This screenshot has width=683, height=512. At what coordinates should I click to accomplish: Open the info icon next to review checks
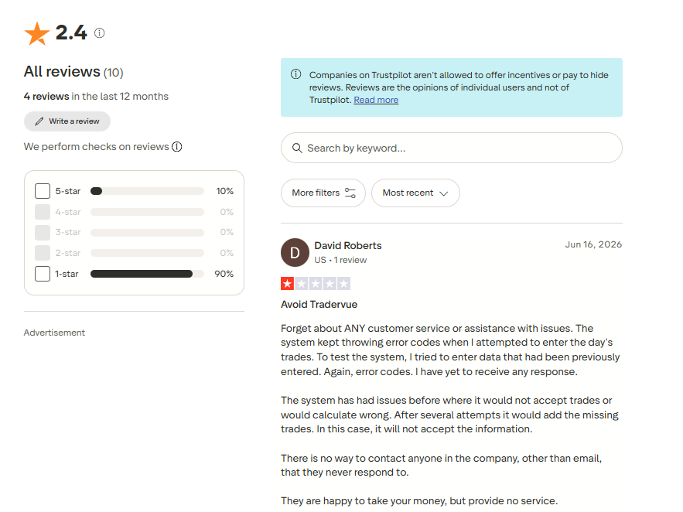pyautogui.click(x=177, y=147)
